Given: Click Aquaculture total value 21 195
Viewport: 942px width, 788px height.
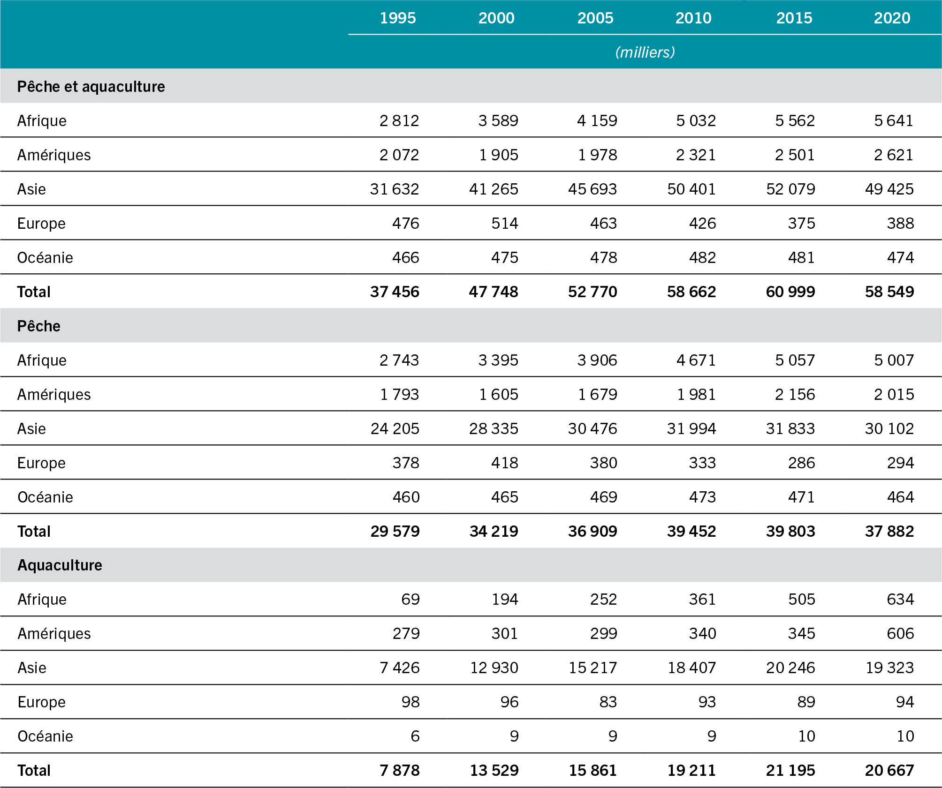Looking at the screenshot, I should click(x=790, y=771).
